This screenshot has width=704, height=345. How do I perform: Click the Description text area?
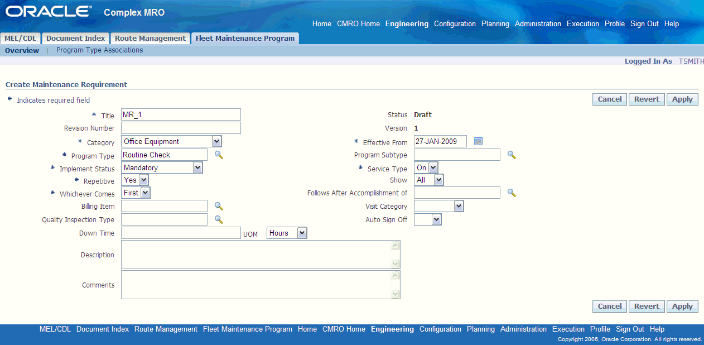tap(261, 255)
